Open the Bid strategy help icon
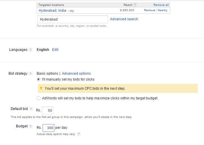The height and width of the screenshot is (145, 204). 31,74
